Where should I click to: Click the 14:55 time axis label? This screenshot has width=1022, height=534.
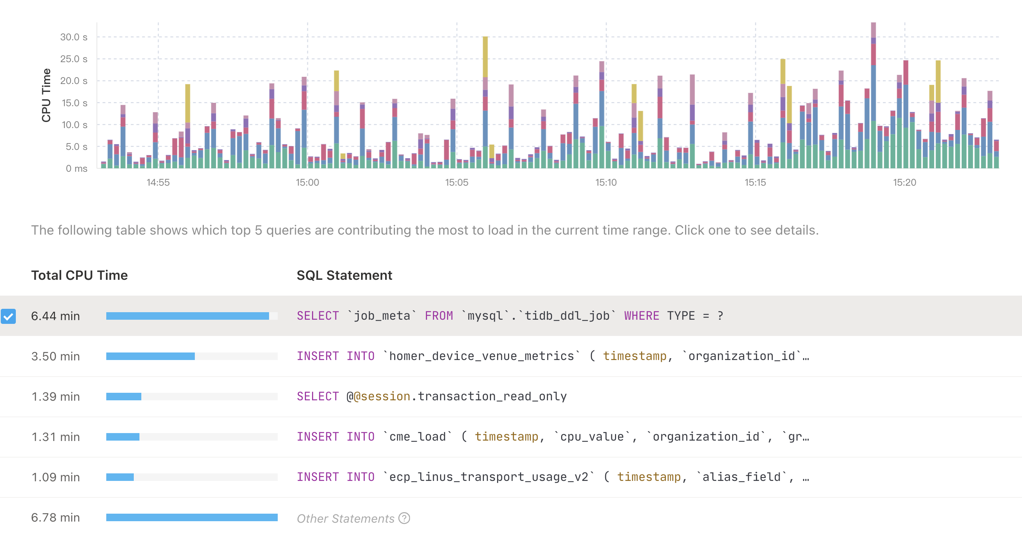coord(158,182)
